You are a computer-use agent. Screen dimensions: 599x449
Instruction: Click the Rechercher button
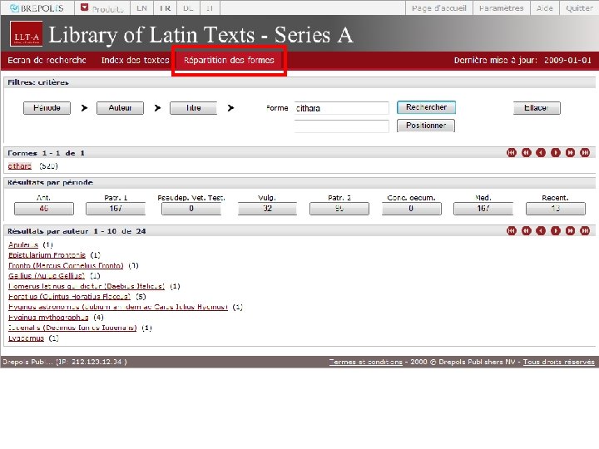426,107
